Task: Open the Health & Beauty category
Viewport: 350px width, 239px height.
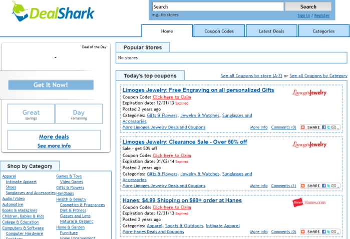Action: click(x=71, y=199)
